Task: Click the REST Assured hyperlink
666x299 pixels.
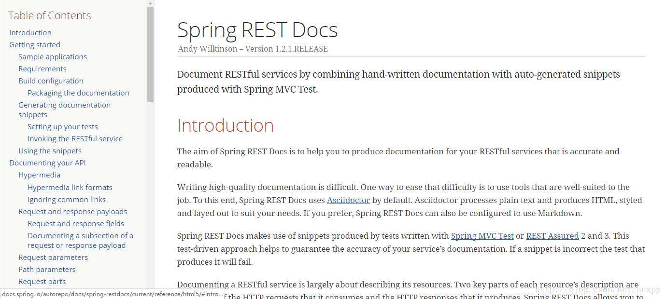Action: click(x=552, y=236)
